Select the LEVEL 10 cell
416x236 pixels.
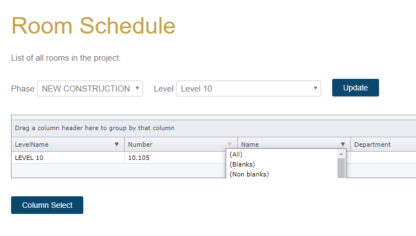tap(67, 158)
